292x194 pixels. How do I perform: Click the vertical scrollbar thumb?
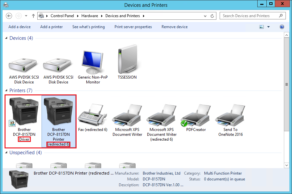click(x=286, y=84)
